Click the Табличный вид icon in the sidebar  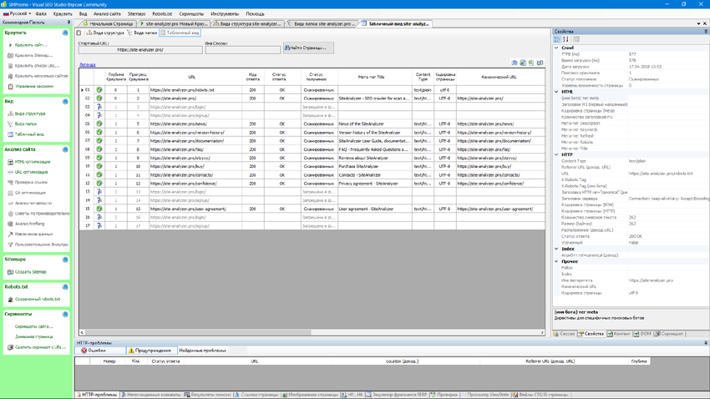[10, 134]
